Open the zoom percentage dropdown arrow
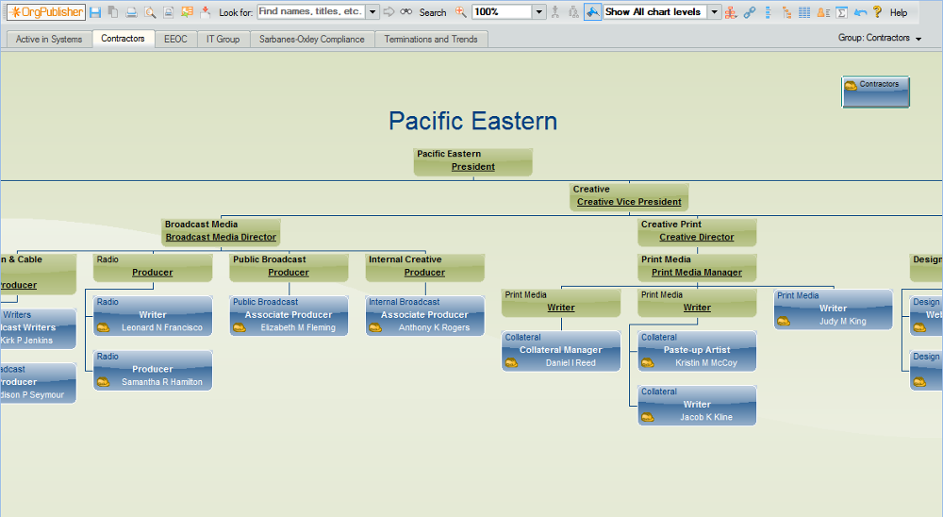This screenshot has height=517, width=943. [539, 11]
